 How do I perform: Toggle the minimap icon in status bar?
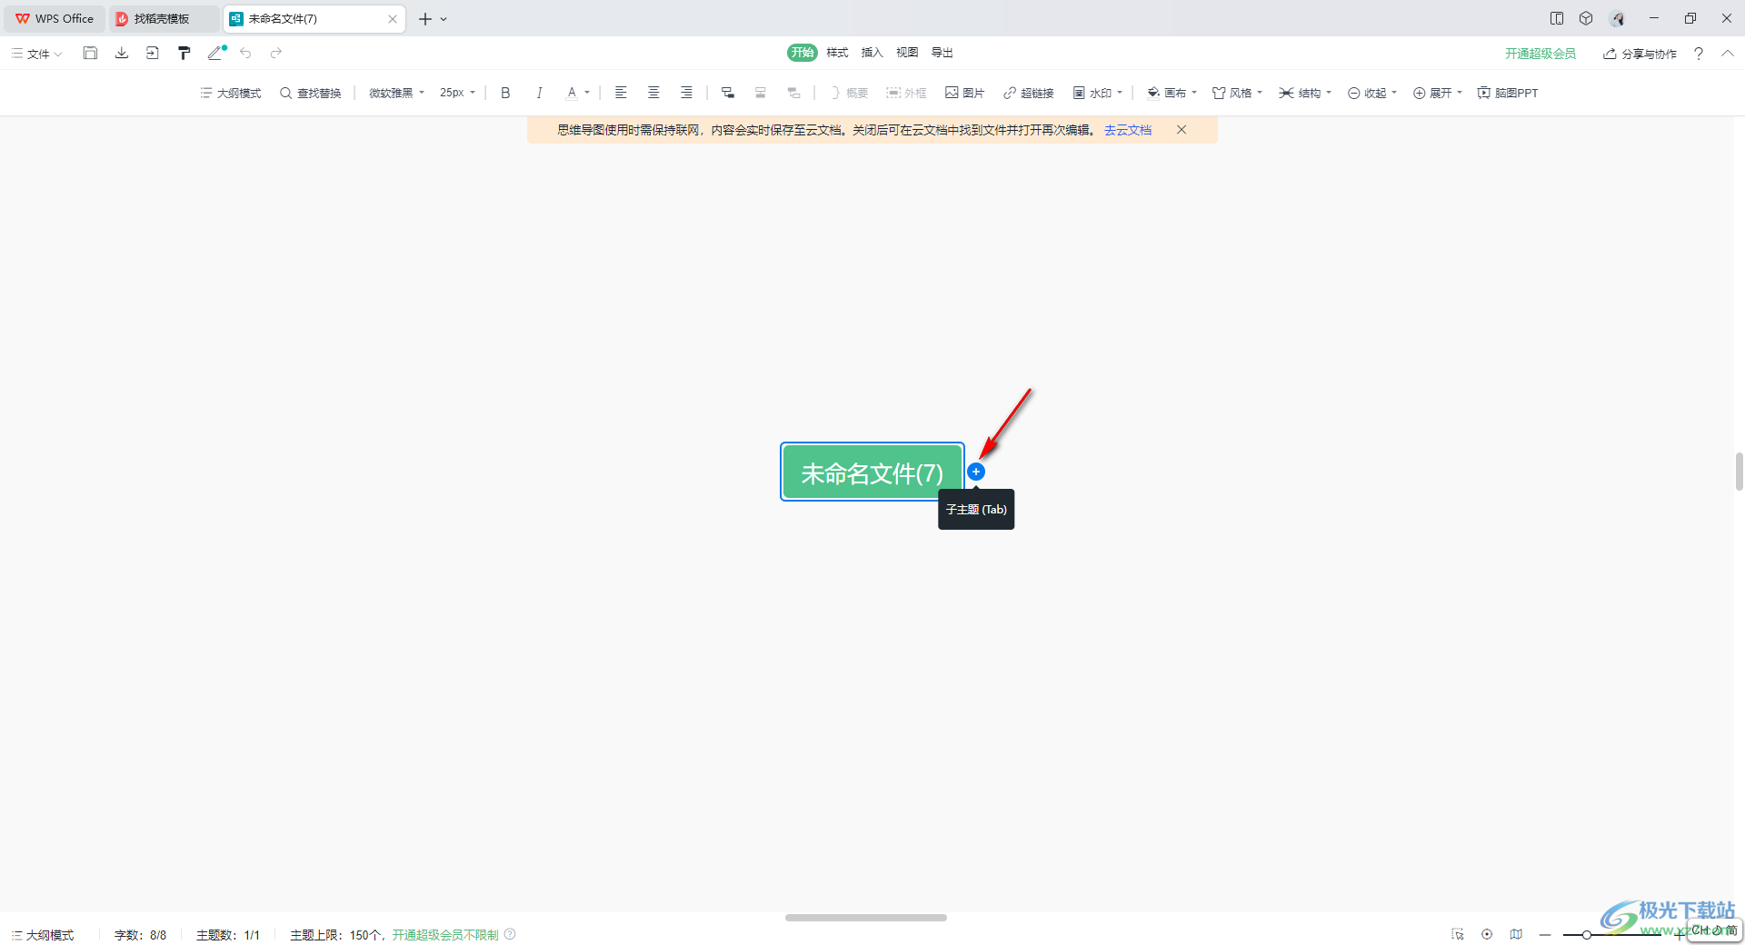(1516, 934)
